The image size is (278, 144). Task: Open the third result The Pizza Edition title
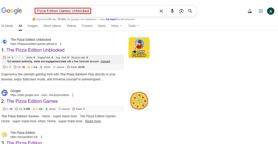tap(24, 142)
